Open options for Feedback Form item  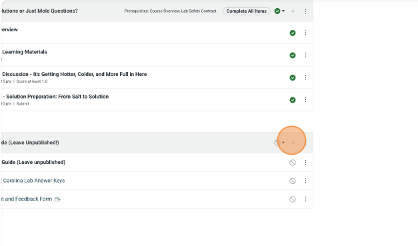click(305, 199)
